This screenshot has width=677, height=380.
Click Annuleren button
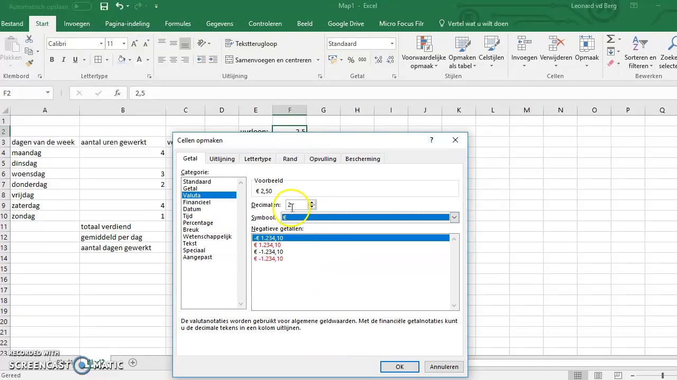(444, 367)
